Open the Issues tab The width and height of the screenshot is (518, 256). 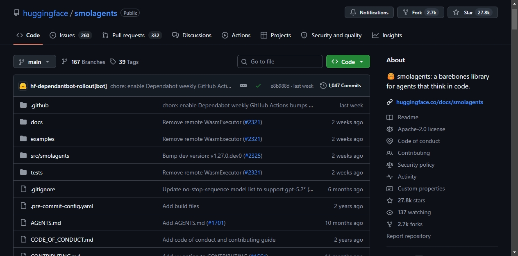pos(70,35)
